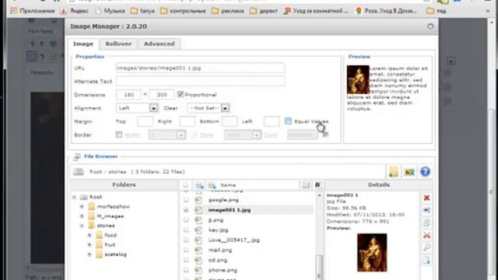Expand the scatalog subfolder node
The image size is (498, 280).
point(89,254)
